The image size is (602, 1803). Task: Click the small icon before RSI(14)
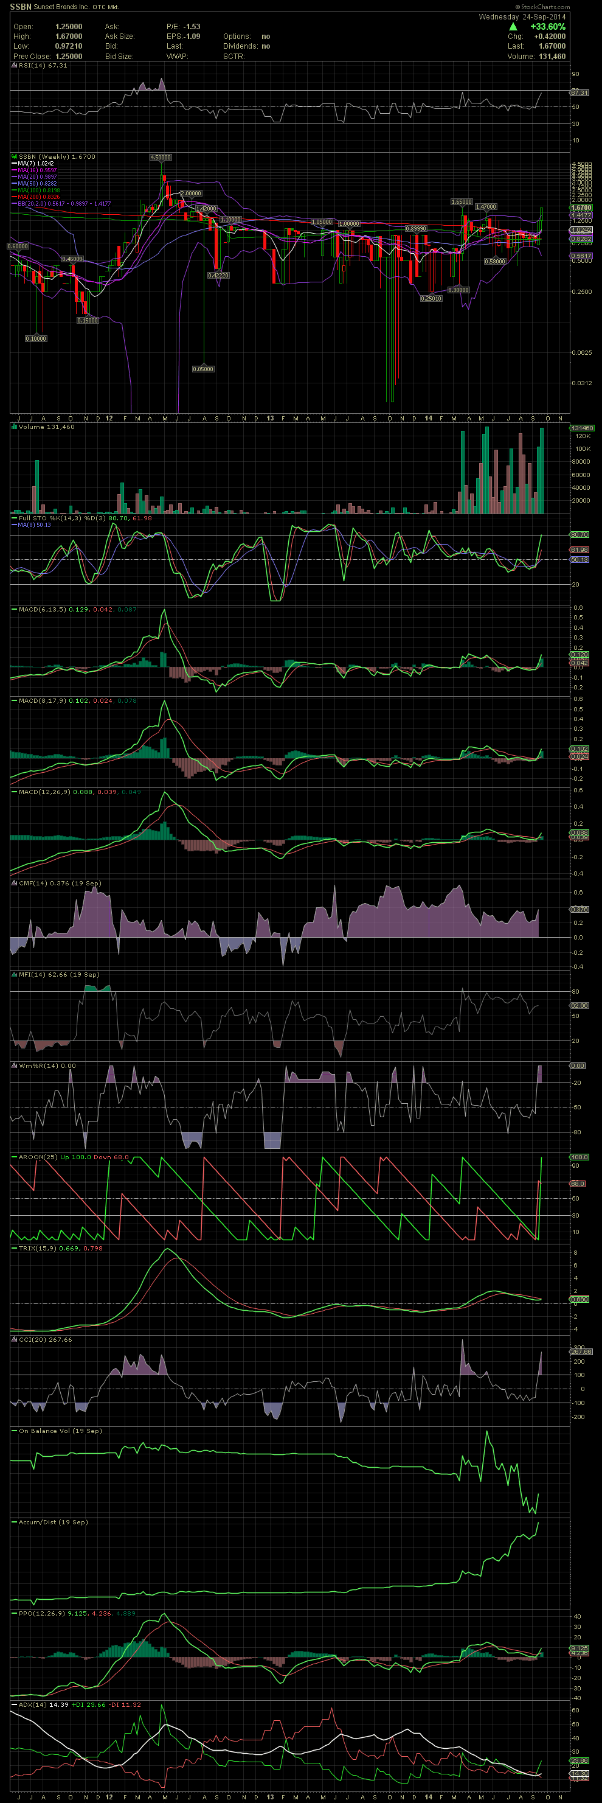(x=14, y=65)
